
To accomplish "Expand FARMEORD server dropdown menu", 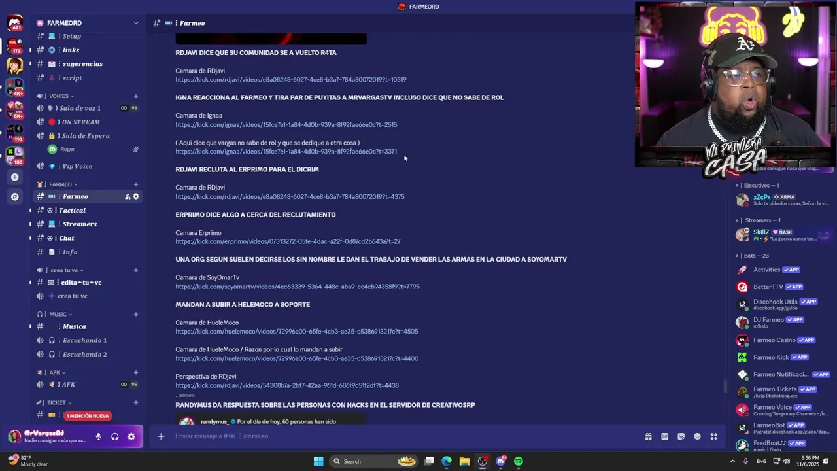I will tap(136, 23).
